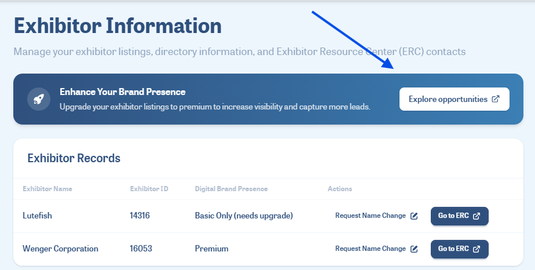Viewport: 535px width, 270px height.
Task: Click the Exhibitor ID column header
Action: tap(149, 189)
